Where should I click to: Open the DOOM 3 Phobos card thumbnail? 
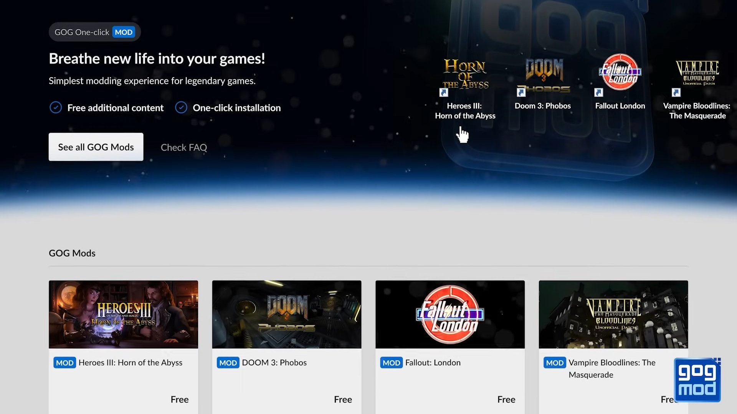[287, 314]
